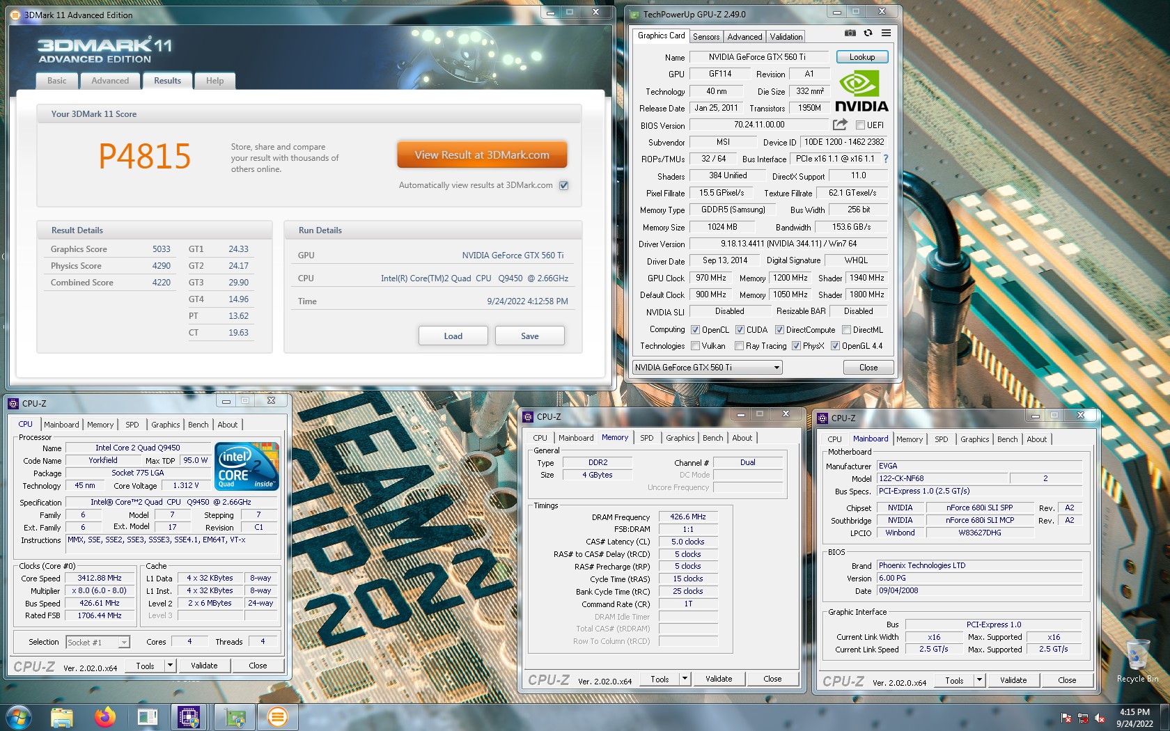Switch to CPU-Z via its taskbar icon

pyautogui.click(x=189, y=716)
